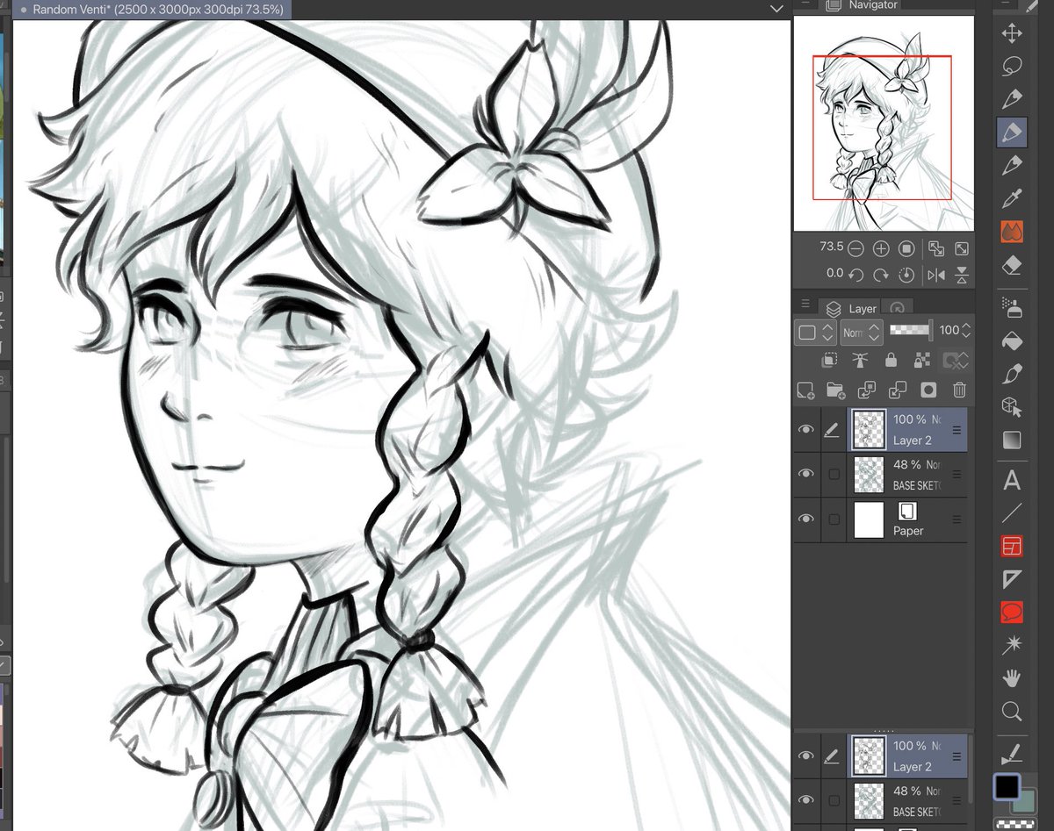This screenshot has height=831, width=1054.
Task: Create a new layer folder
Action: [x=835, y=390]
